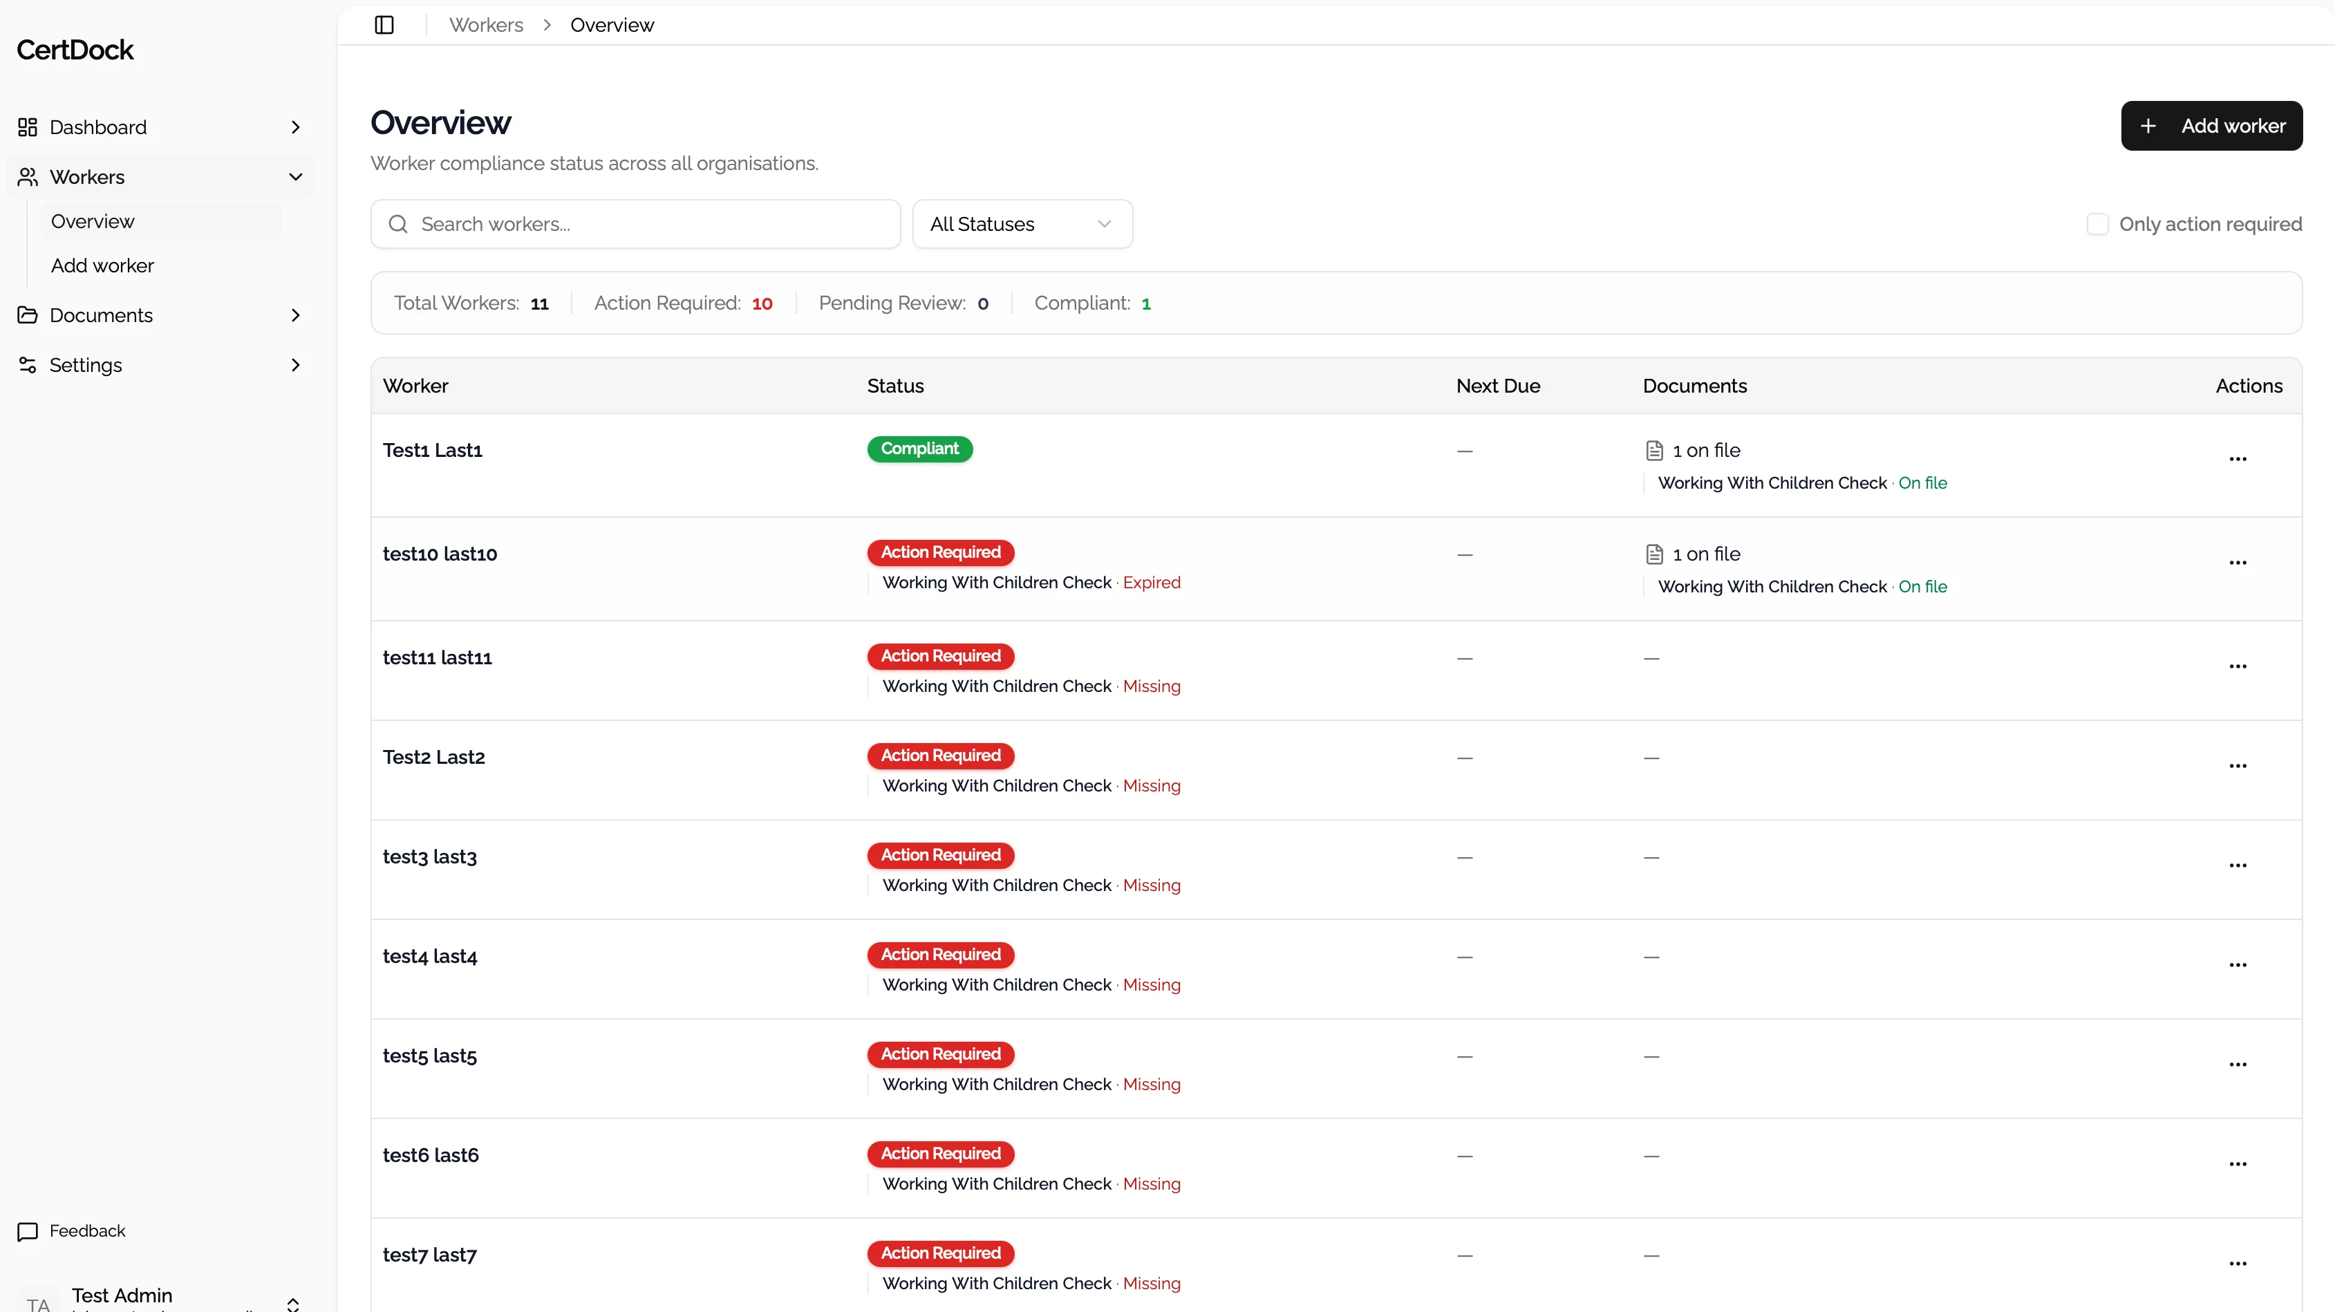2335x1312 pixels.
Task: Select Overview in the Workers submenu
Action: [160, 221]
